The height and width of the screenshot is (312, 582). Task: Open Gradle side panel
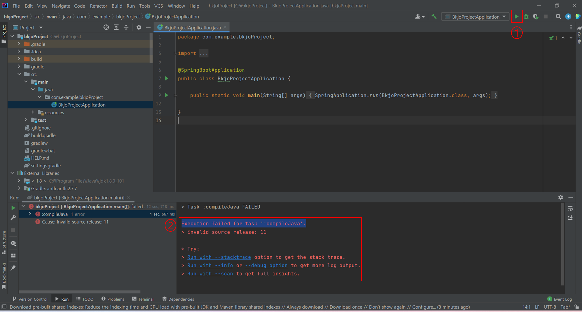pyautogui.click(x=579, y=35)
